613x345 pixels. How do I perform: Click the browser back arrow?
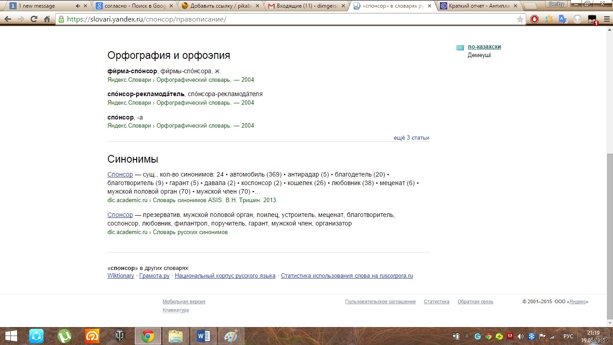pos(8,19)
